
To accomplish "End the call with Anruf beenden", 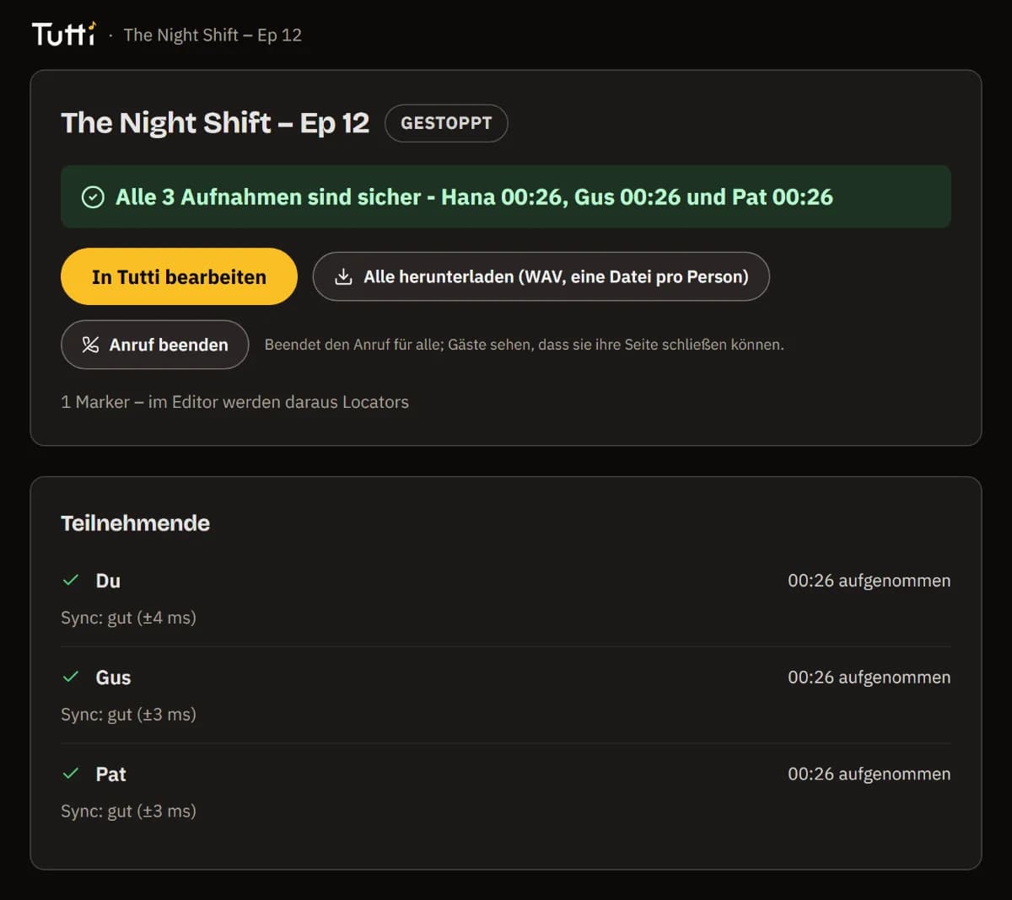I will (x=154, y=345).
